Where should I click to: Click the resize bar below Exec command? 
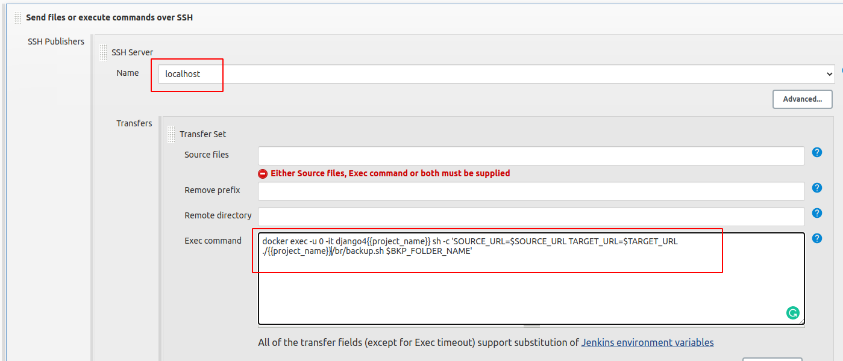531,326
